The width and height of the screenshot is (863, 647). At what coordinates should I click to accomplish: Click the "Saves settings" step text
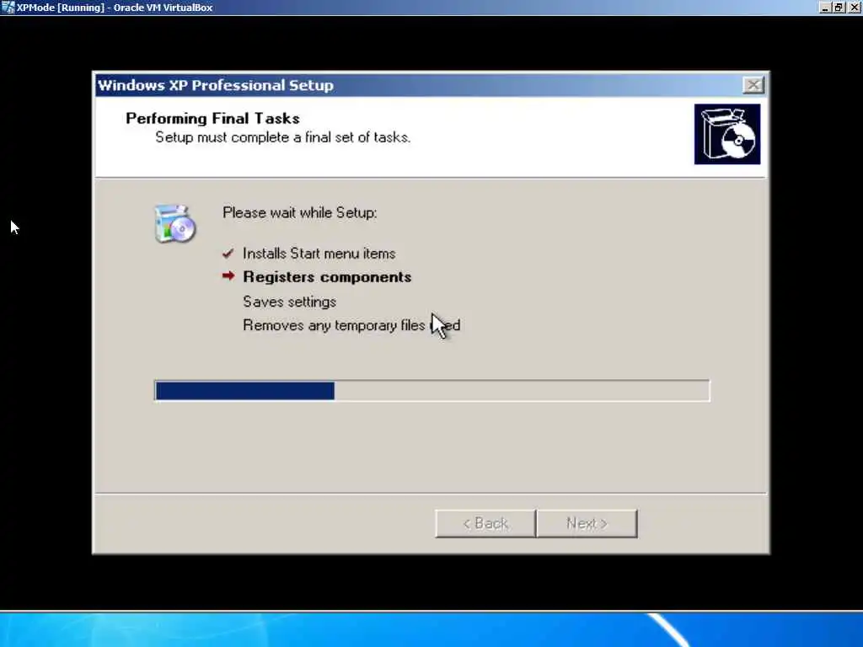[x=290, y=302]
